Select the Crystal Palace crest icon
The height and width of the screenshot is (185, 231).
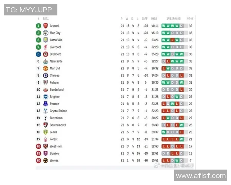point(45,111)
